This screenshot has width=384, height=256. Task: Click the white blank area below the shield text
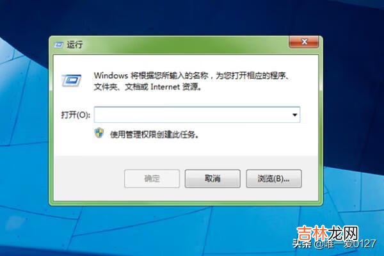[x=186, y=147]
